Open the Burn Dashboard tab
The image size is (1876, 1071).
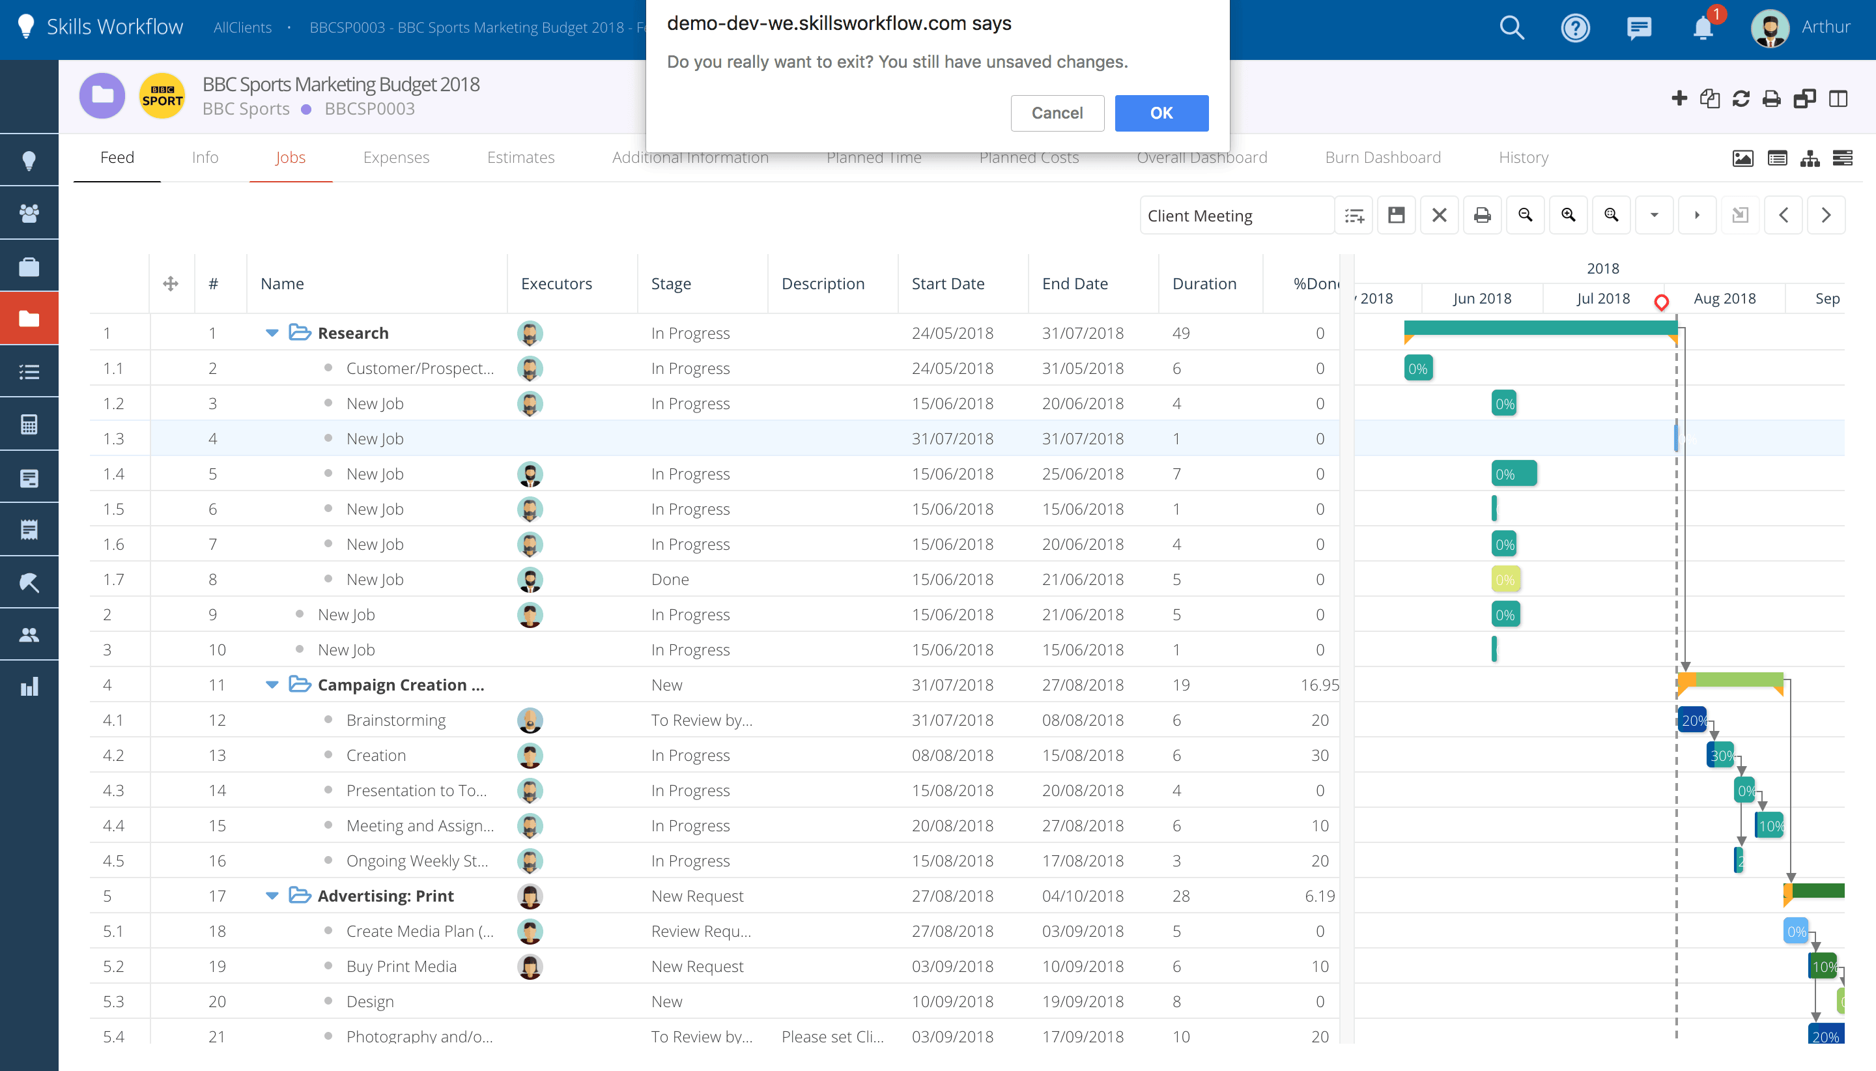(x=1382, y=158)
